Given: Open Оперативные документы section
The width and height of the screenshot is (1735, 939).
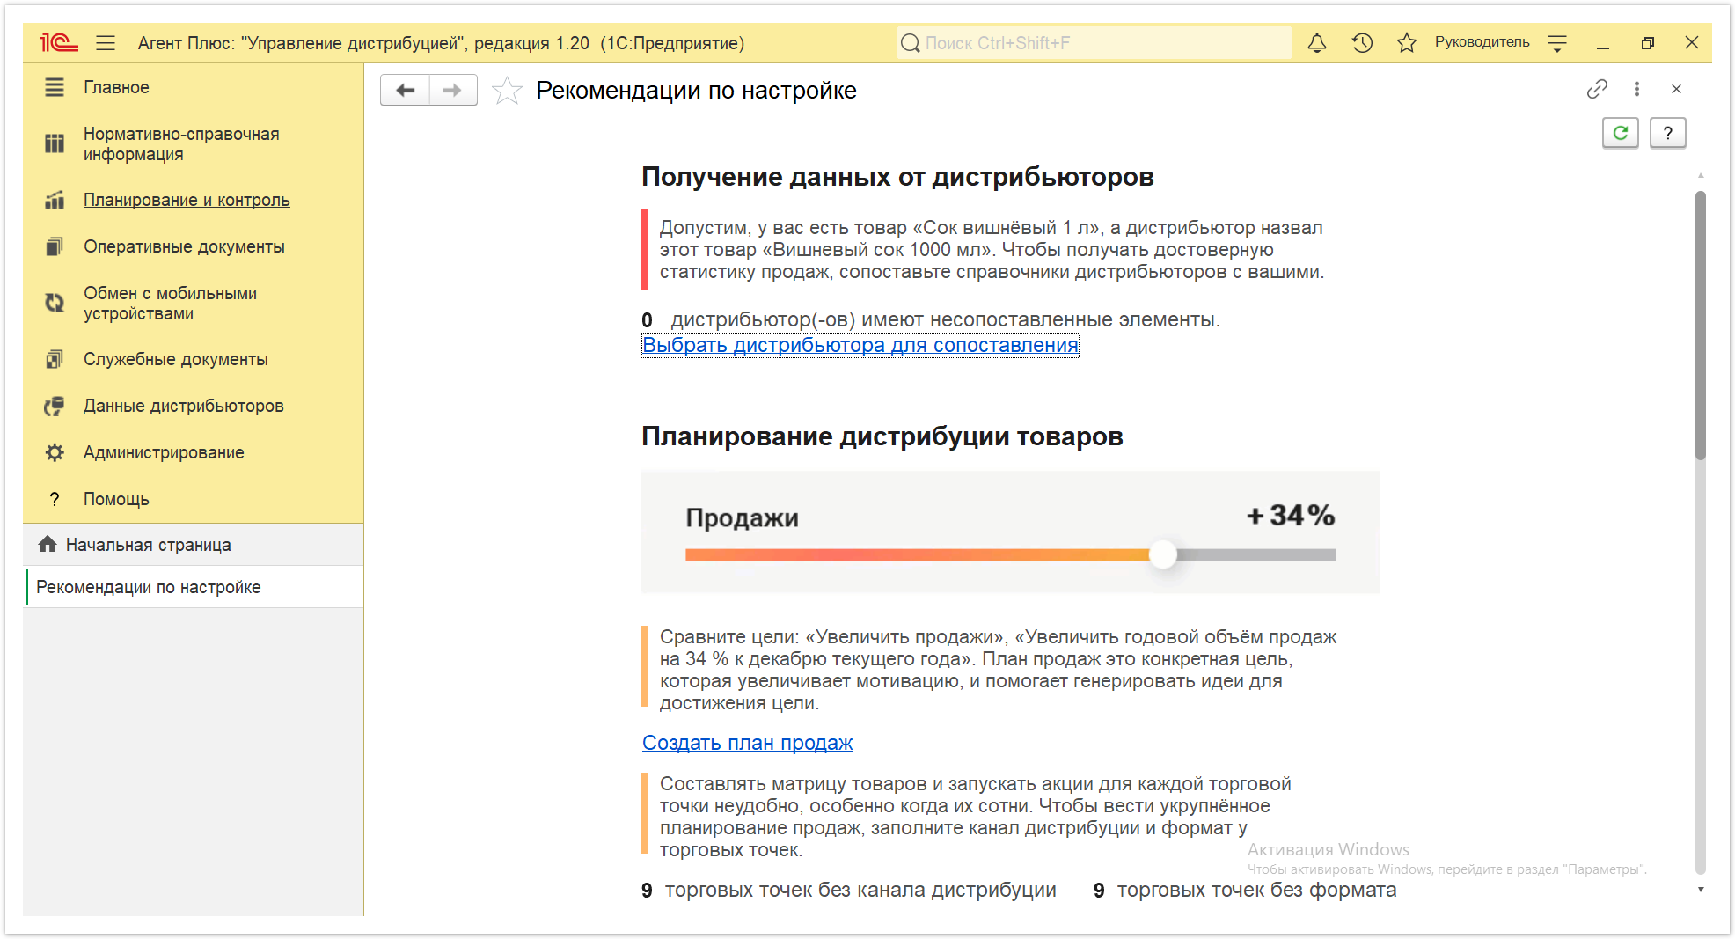Looking at the screenshot, I should click(184, 246).
